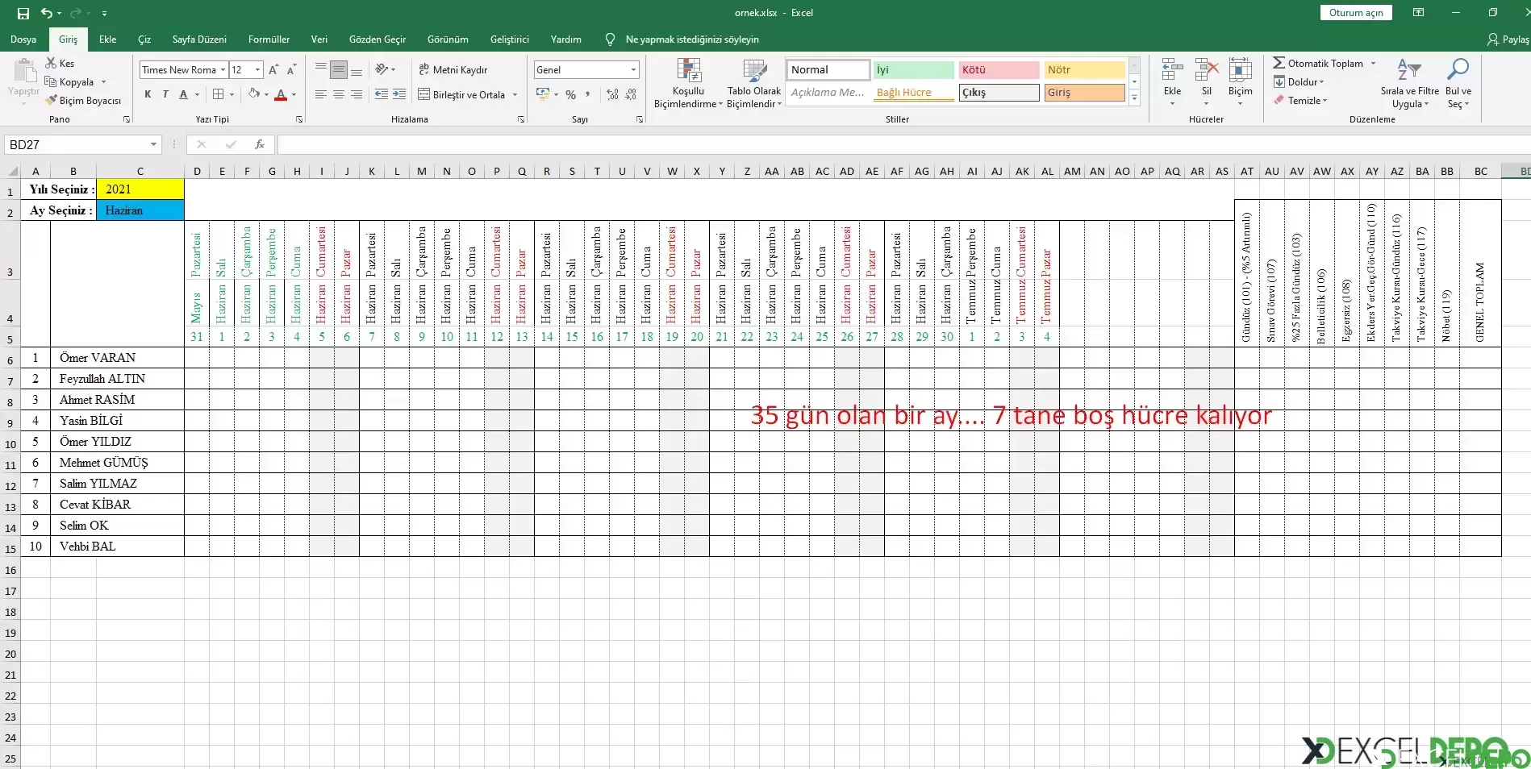Open Temizle clear dropdown
1531x769 pixels.
(x=1300, y=100)
